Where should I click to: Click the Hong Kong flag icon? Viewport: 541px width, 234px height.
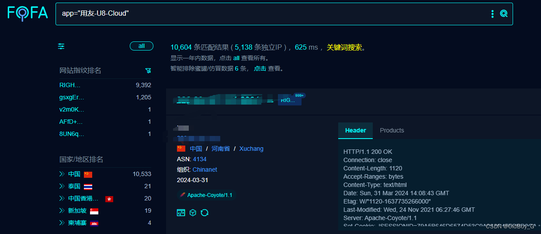click(109, 199)
